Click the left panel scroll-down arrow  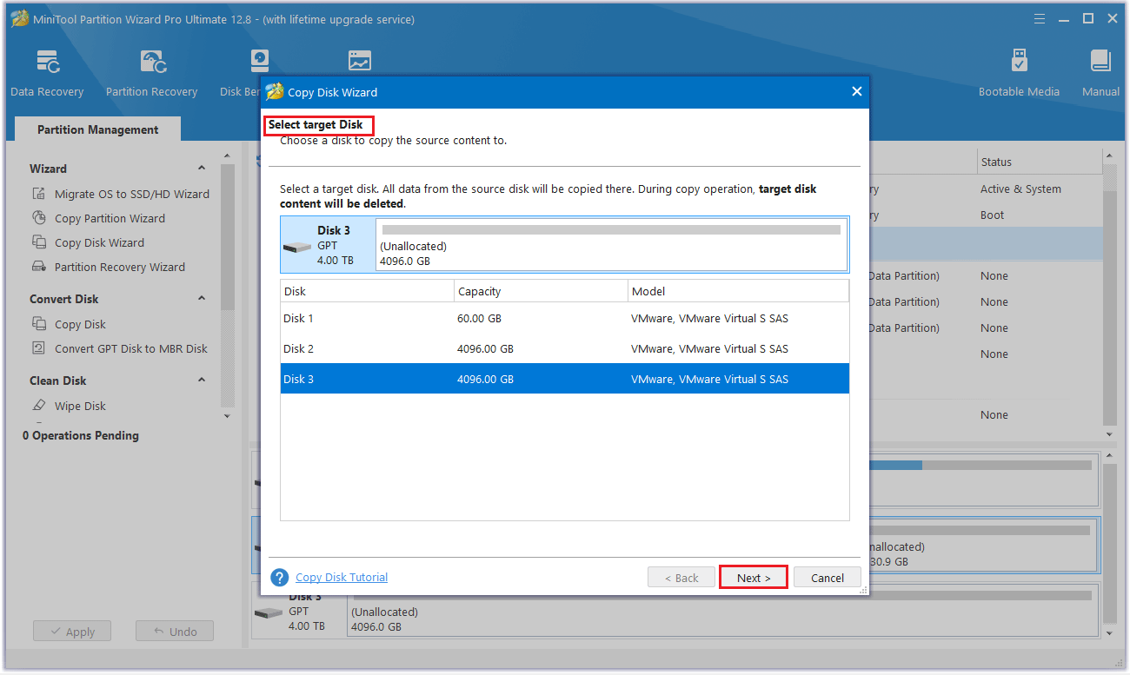(228, 416)
